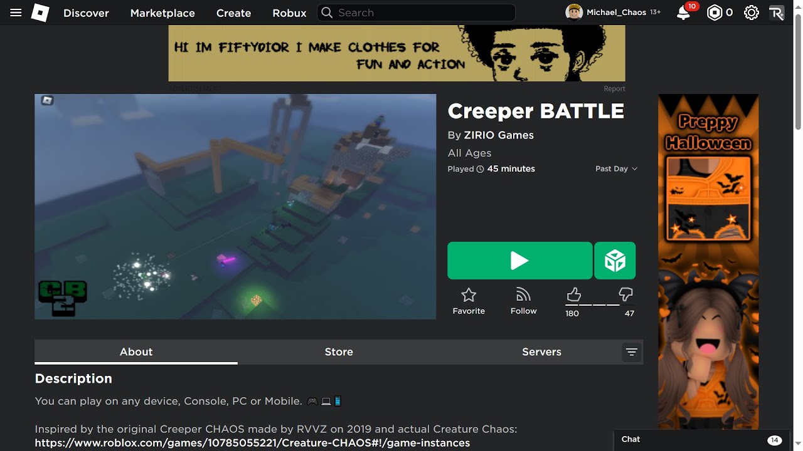Click the Roblox logo home icon
This screenshot has height=451, width=803.
click(40, 13)
